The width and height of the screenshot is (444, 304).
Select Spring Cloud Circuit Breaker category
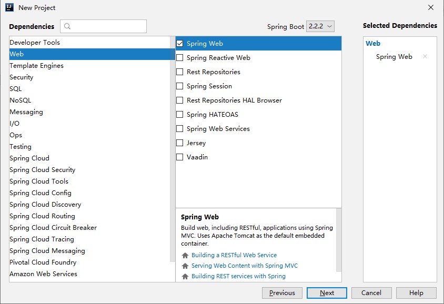pos(89,228)
